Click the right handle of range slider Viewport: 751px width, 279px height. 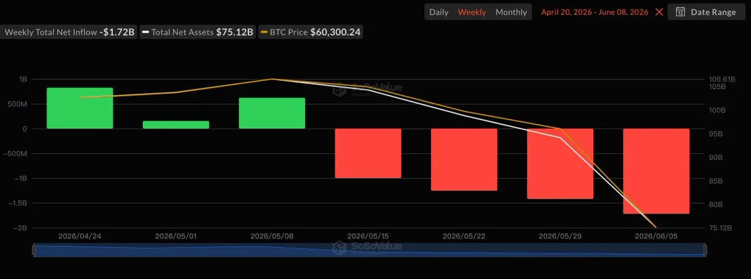[x=705, y=250]
